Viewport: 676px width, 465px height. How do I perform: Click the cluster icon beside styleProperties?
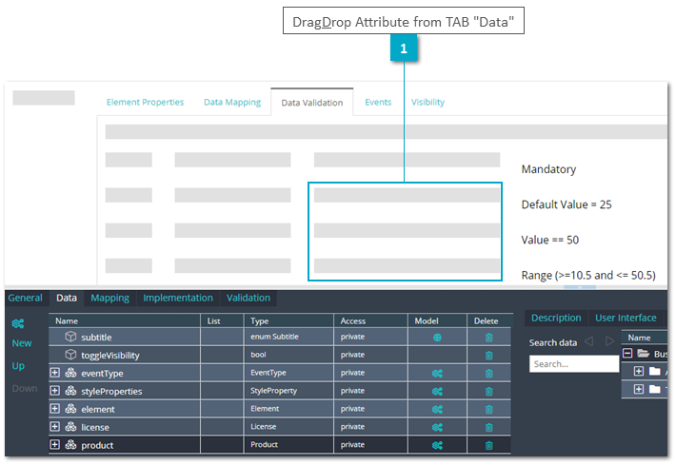(x=70, y=391)
